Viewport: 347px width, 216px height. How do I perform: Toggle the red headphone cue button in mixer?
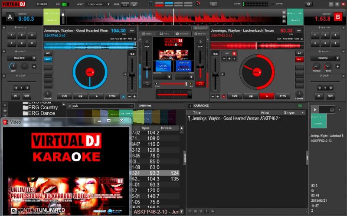click(200, 84)
